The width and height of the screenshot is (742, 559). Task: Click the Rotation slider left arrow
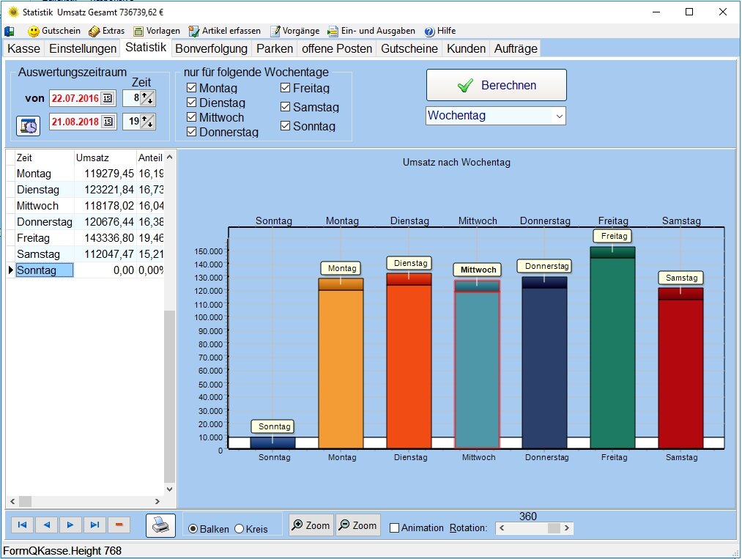point(502,527)
